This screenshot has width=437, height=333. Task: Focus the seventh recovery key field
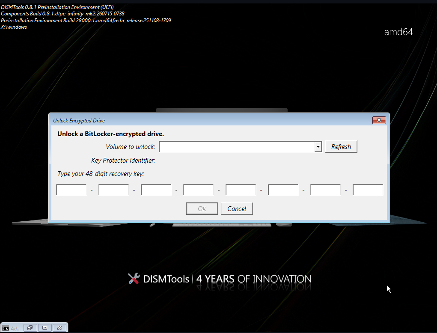[x=326, y=190]
